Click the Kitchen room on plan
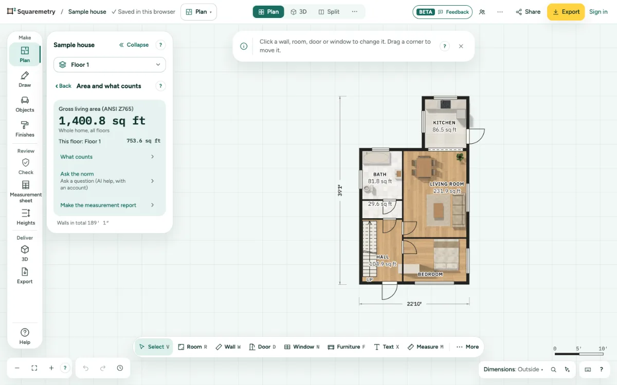617x385 pixels. point(444,123)
